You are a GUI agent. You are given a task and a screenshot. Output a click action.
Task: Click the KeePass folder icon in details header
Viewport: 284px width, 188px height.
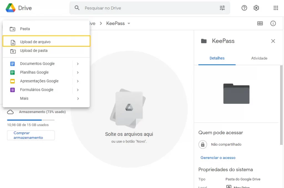204,41
